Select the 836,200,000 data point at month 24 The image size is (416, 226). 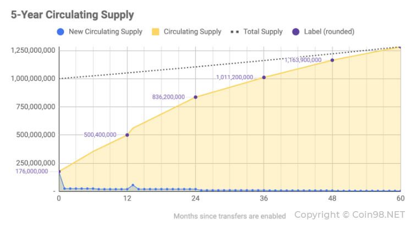pyautogui.click(x=195, y=97)
